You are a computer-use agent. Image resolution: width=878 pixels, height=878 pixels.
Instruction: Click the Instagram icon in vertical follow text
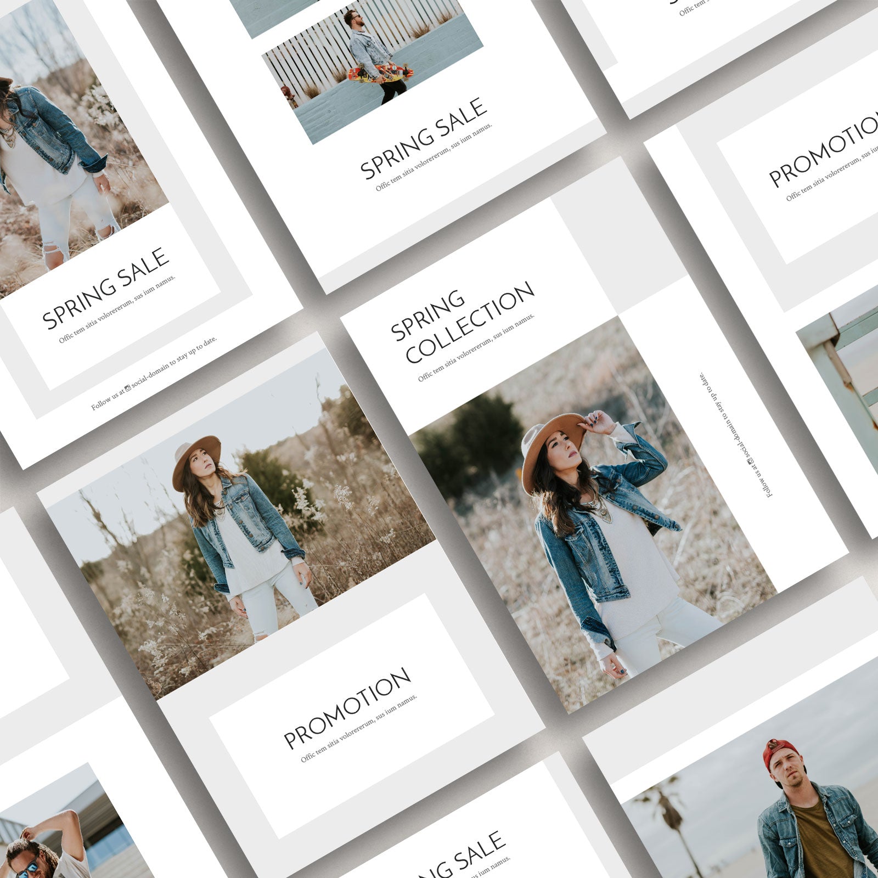pos(751,462)
